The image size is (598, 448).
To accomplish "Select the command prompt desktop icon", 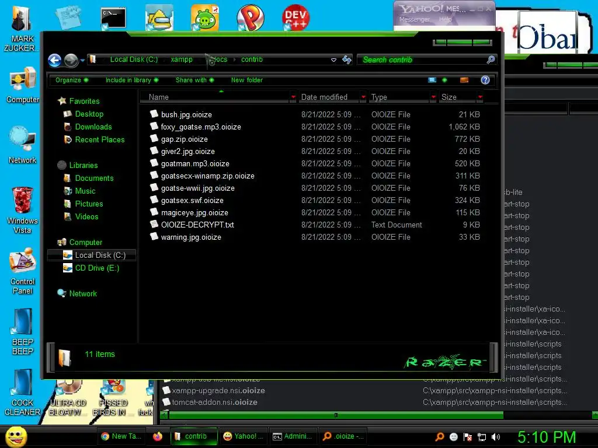I will click(113, 18).
